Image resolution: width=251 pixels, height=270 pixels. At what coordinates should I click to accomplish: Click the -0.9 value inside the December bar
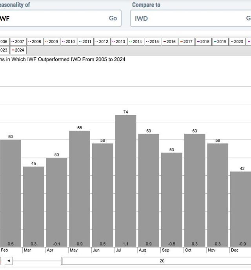point(242,244)
